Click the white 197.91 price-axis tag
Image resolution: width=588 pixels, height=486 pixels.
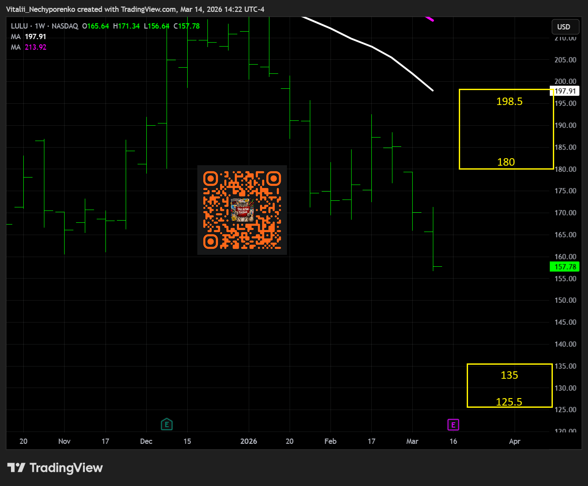tap(565, 91)
